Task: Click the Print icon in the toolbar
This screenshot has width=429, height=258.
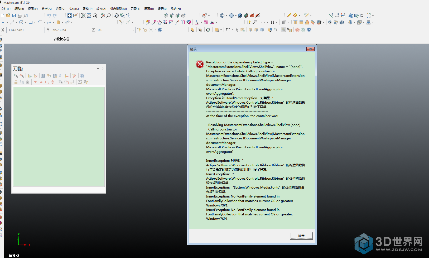Action: 20,16
